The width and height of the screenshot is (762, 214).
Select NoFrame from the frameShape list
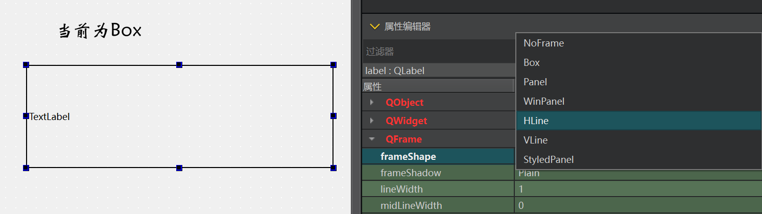[543, 43]
